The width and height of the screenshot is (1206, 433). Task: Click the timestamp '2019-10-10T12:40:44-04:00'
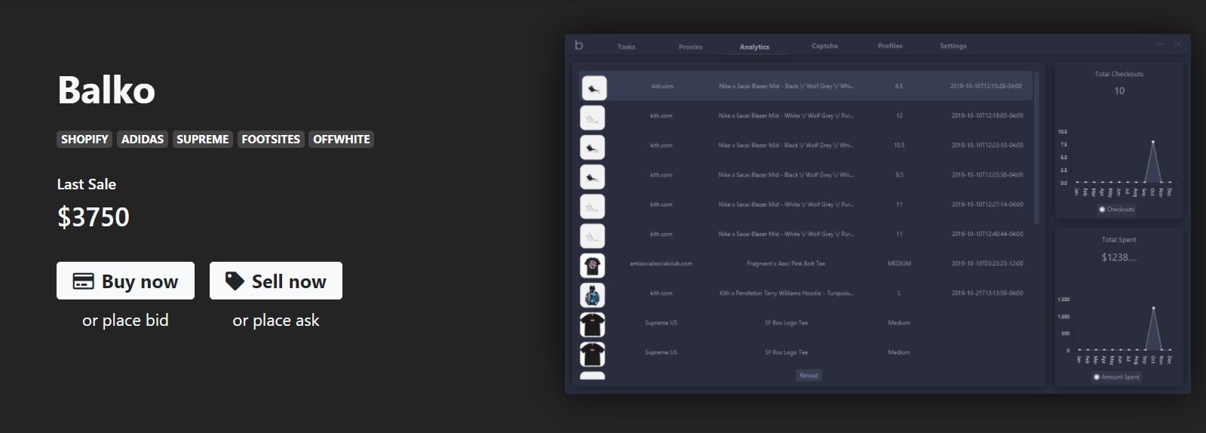pos(987,234)
